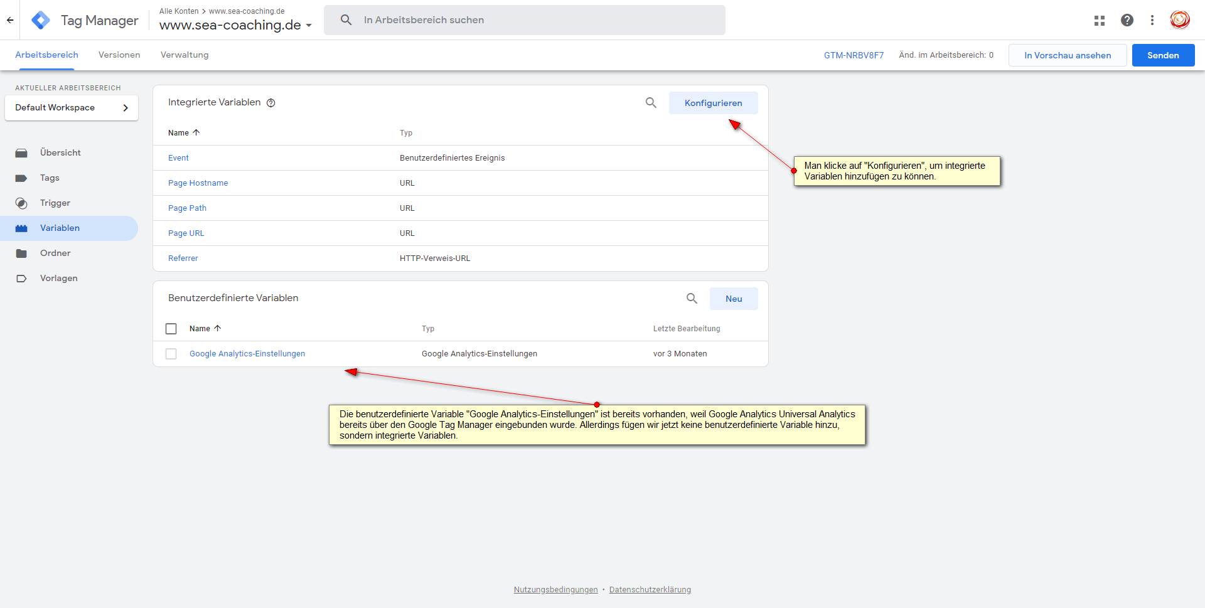This screenshot has height=608, width=1205.
Task: Click the Vorlagen template icon
Action: [21, 279]
